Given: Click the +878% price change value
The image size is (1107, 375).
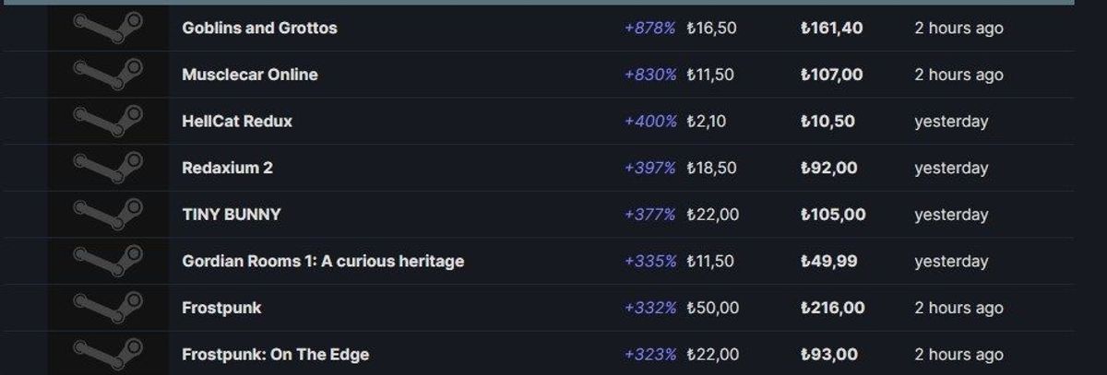Looking at the screenshot, I should pos(650,28).
